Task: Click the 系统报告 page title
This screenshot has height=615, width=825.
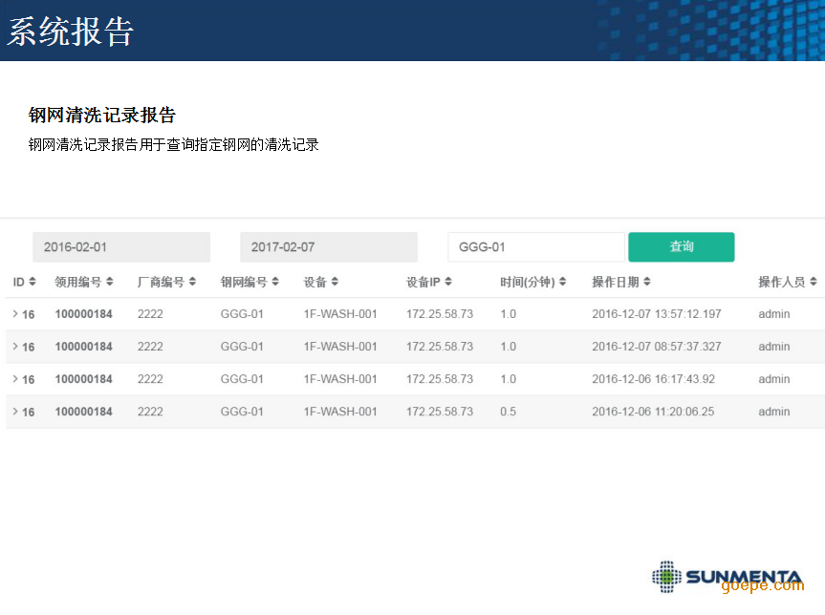Action: click(x=71, y=32)
